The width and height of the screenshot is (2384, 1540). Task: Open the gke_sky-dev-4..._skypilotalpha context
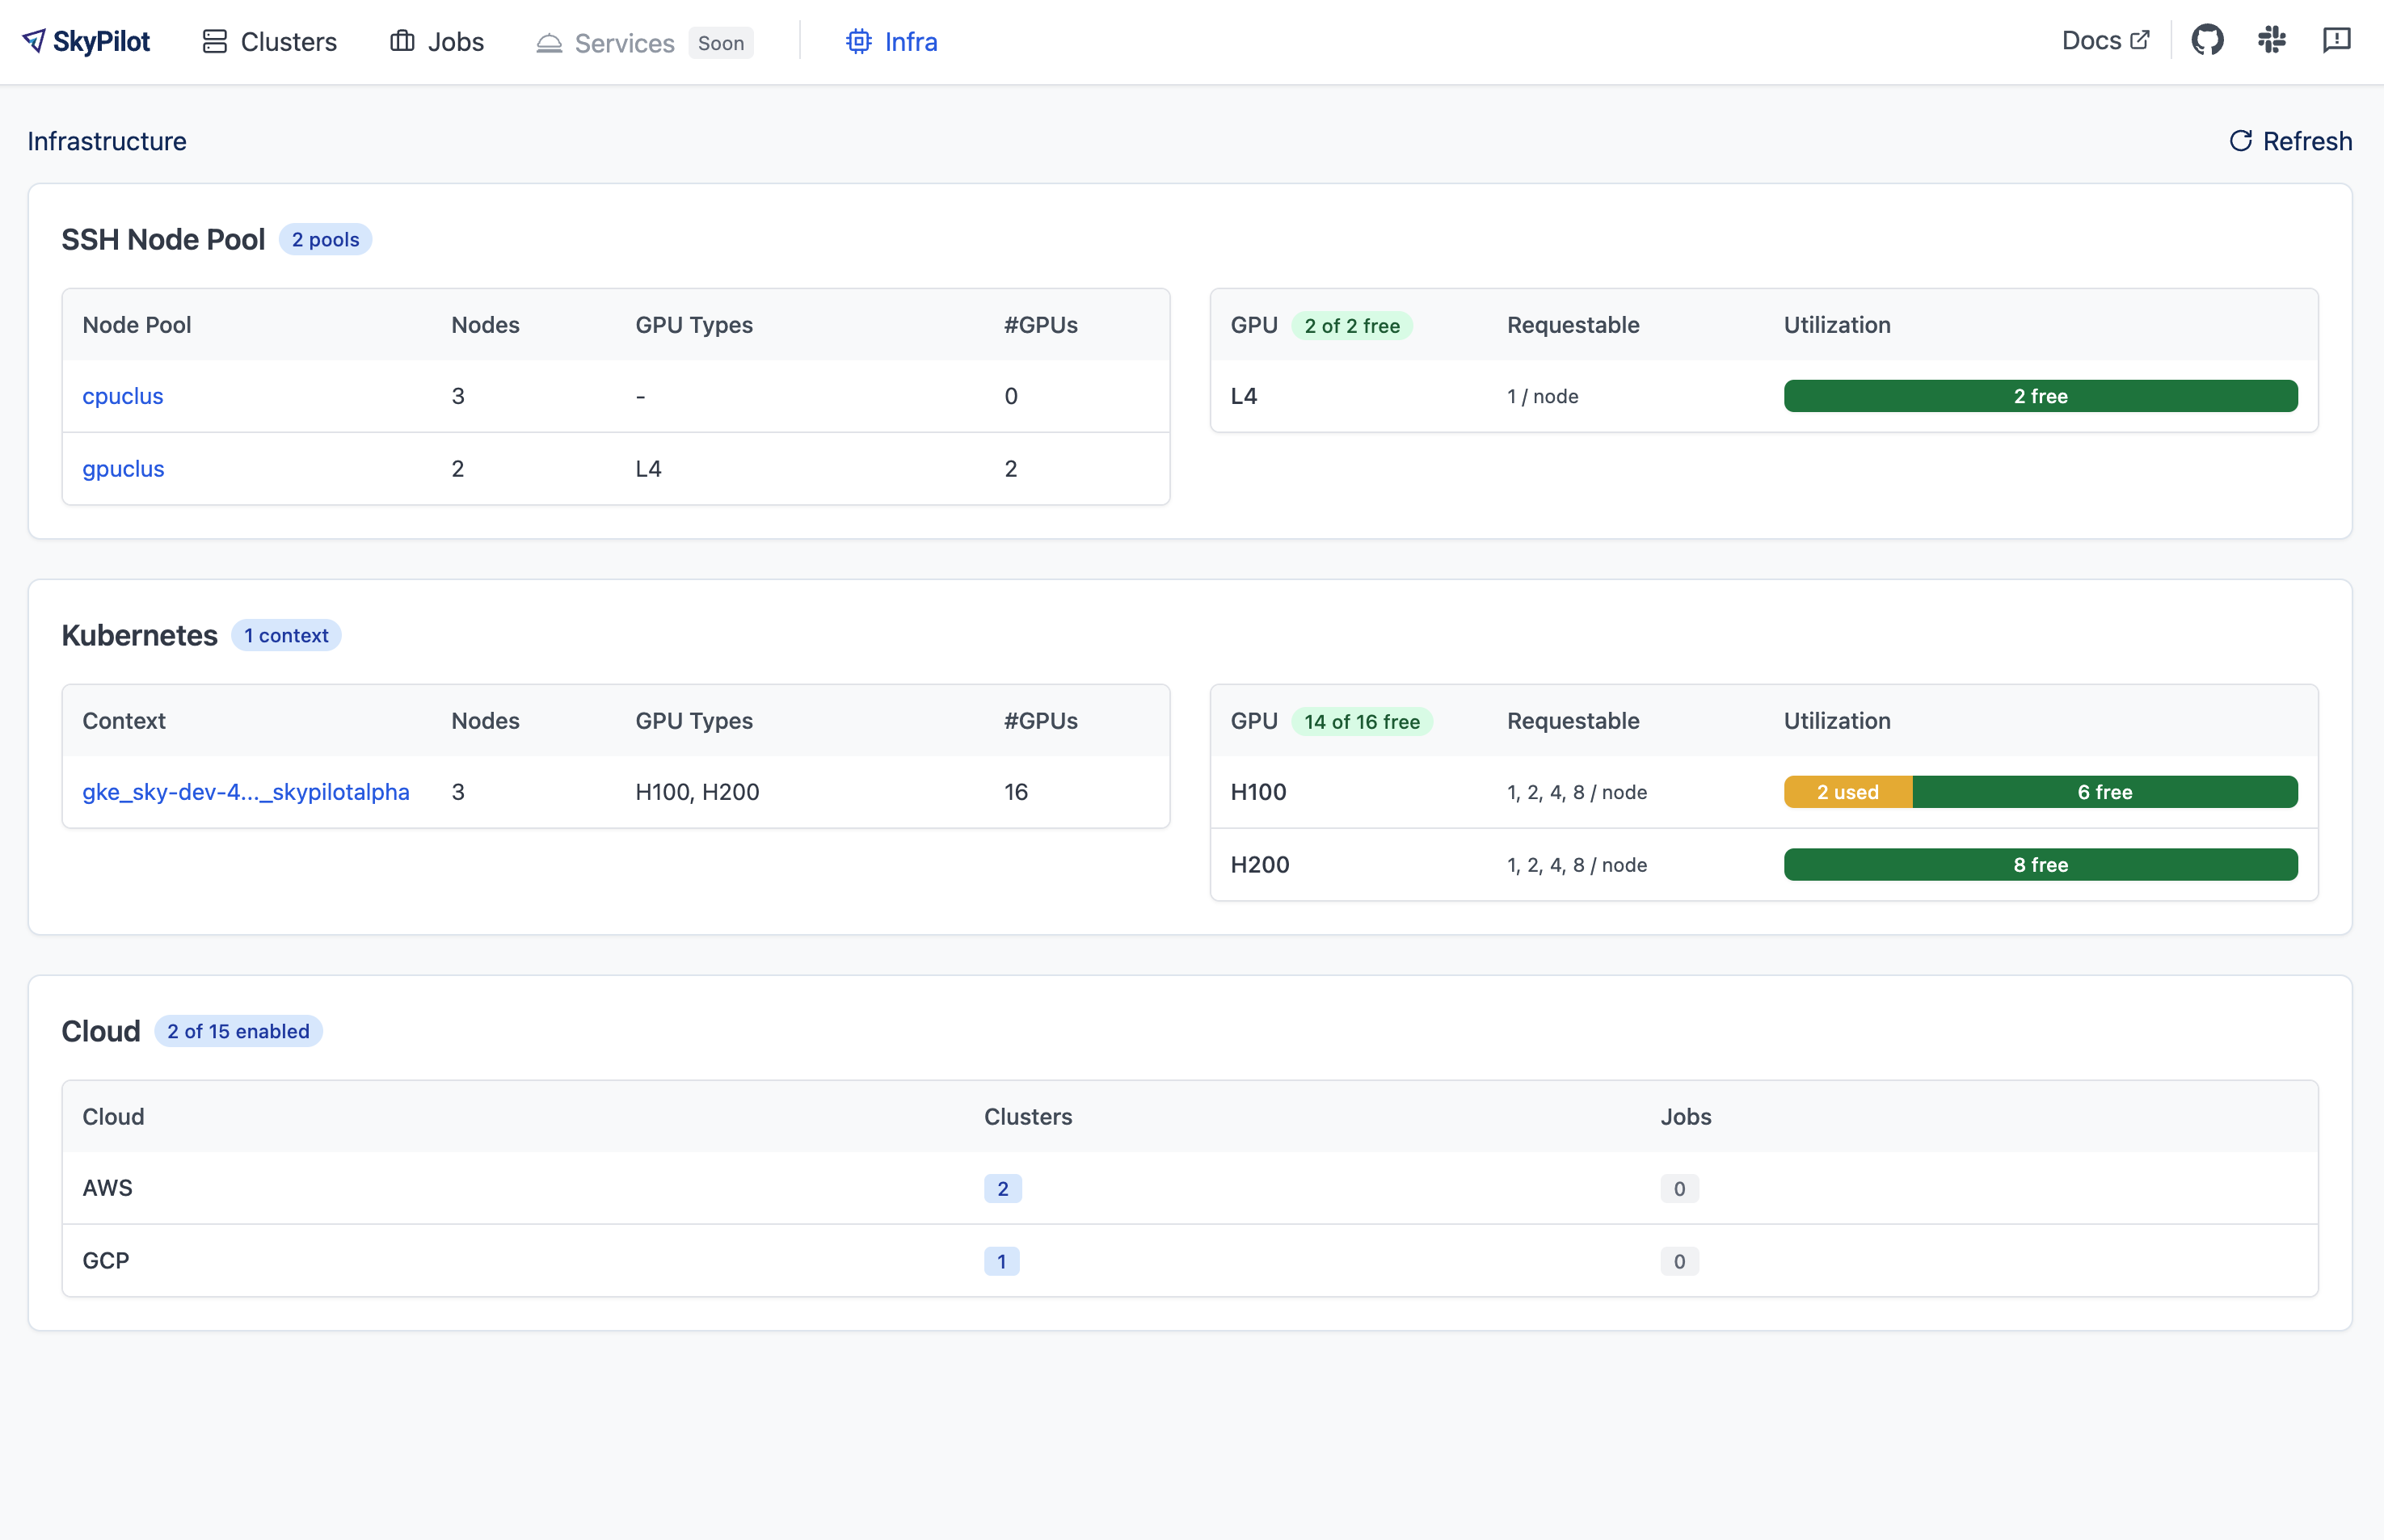[246, 792]
